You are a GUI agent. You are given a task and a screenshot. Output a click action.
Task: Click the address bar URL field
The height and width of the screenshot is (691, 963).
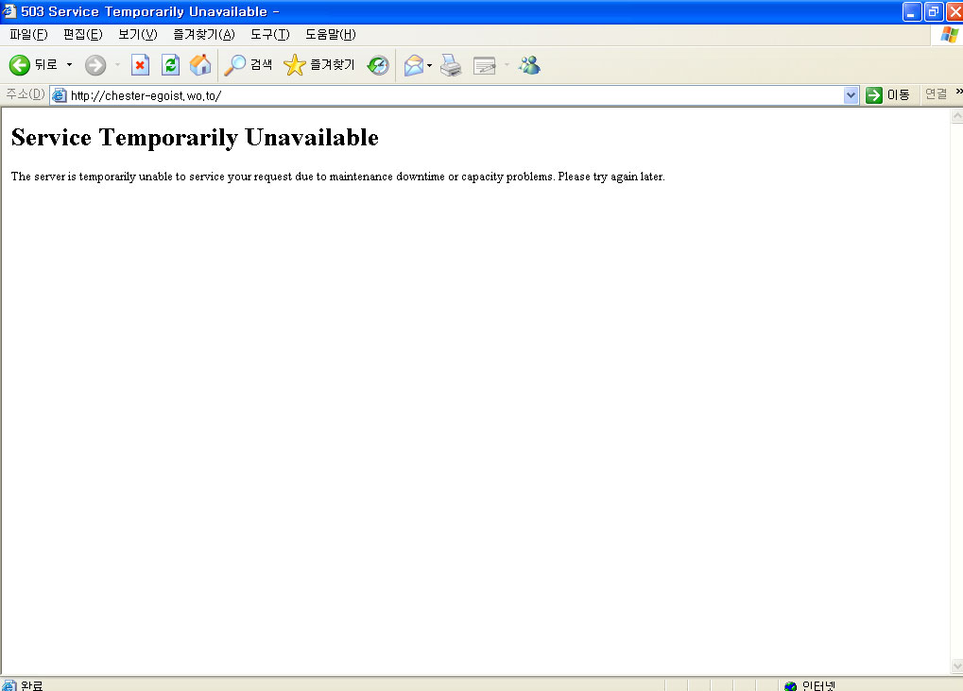click(454, 95)
